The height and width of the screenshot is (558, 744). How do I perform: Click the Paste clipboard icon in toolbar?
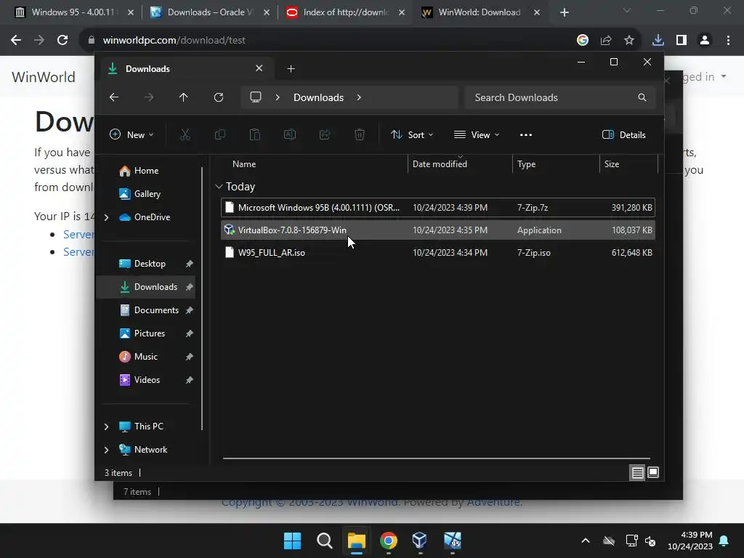(x=255, y=134)
